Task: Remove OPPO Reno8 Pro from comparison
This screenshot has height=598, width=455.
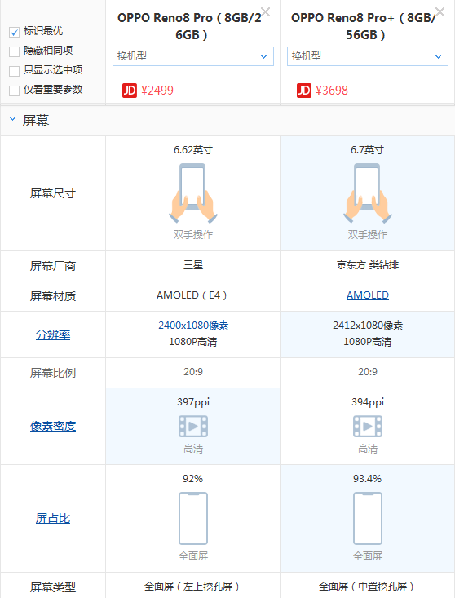Action: click(x=265, y=11)
